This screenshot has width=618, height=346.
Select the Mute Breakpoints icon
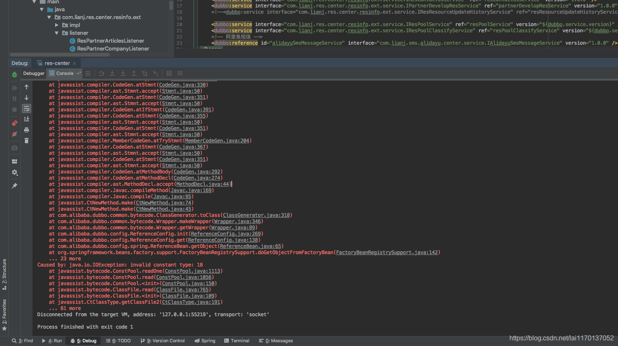tap(15, 135)
